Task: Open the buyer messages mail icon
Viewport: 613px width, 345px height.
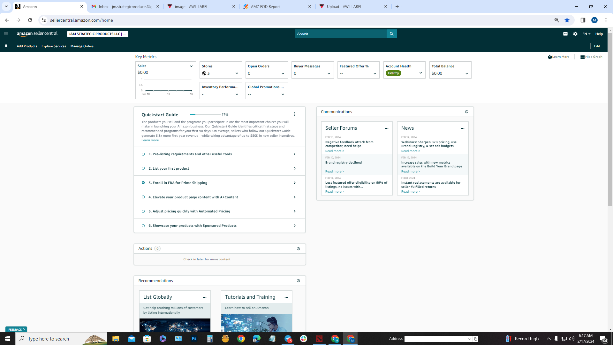Action: tap(565, 34)
